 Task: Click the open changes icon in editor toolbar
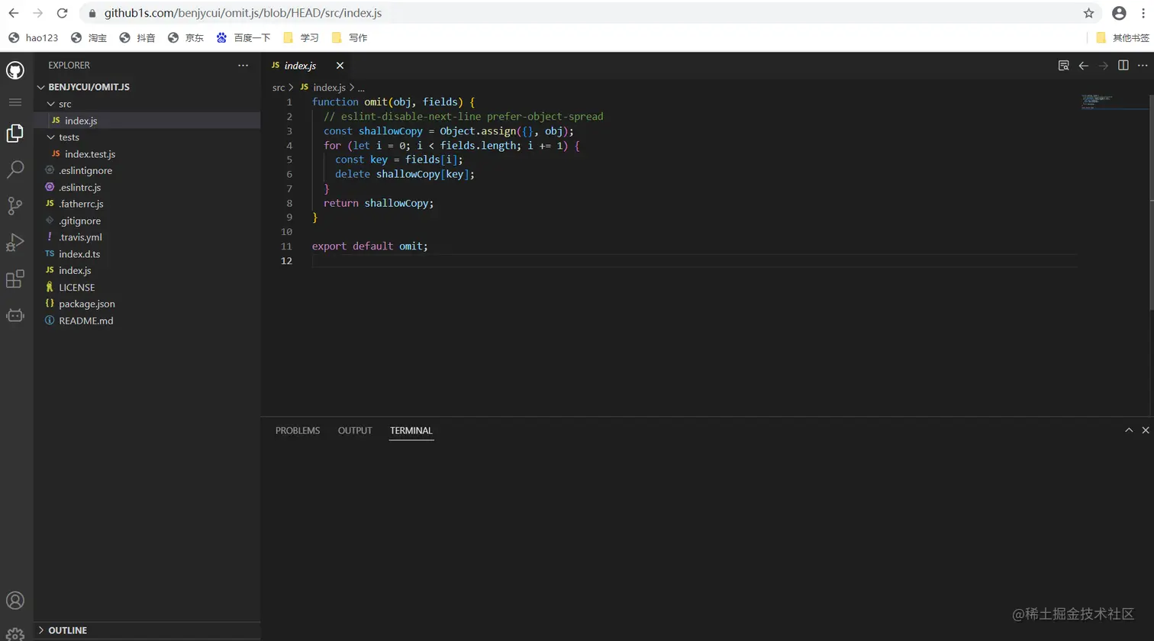[x=1063, y=66]
